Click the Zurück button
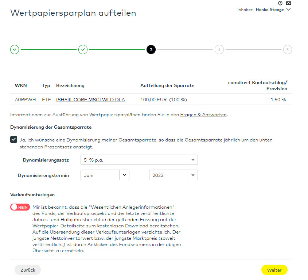308x280 pixels. [x=28, y=270]
